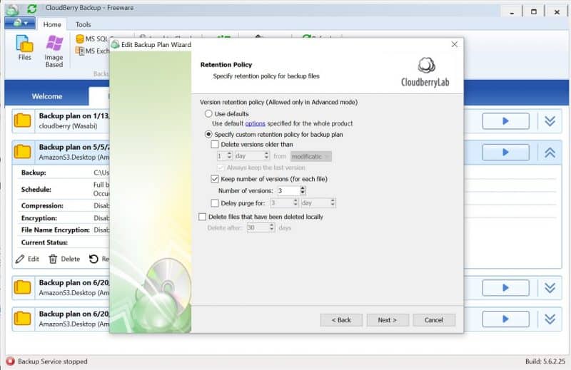Click the File Name Encryption: label
Screen dimensions: 571x370
click(56, 230)
